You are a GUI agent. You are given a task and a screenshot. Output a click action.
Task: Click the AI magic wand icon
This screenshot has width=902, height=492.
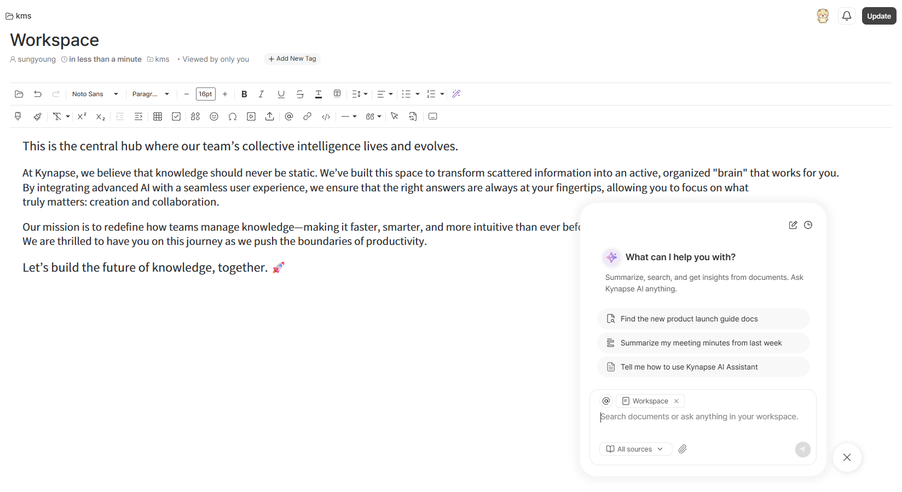tap(456, 94)
